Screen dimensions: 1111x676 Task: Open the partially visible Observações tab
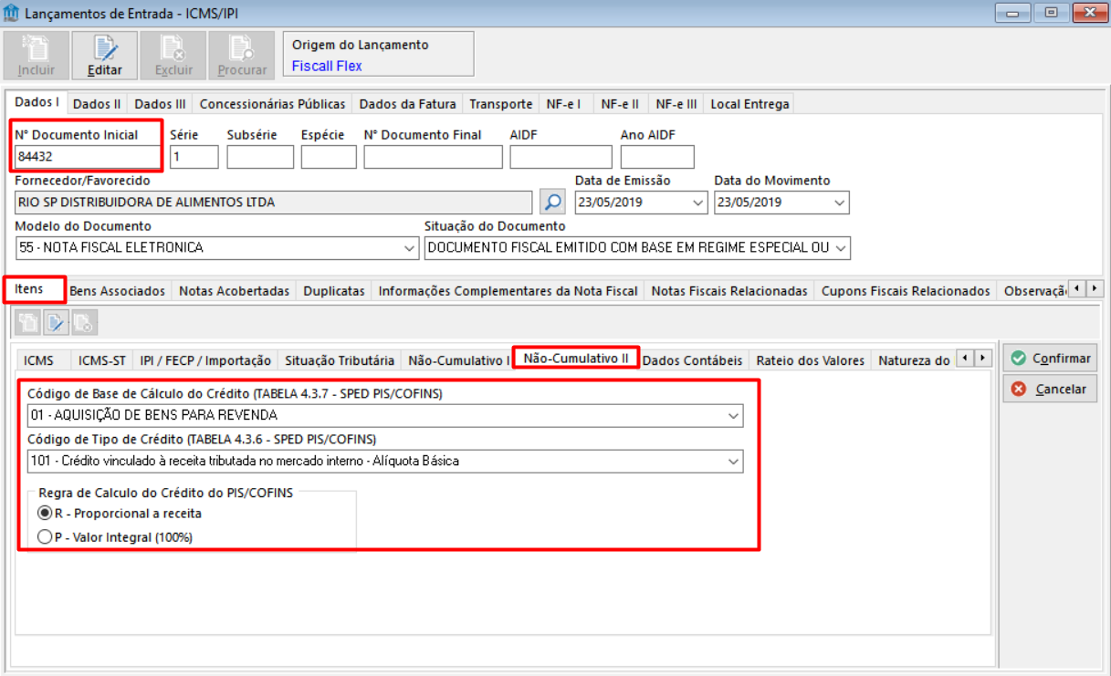(x=1032, y=291)
